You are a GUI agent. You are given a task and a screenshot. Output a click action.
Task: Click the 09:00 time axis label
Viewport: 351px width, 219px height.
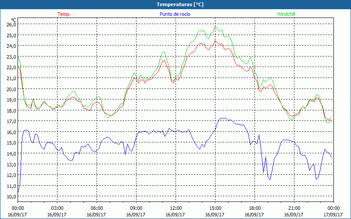pos(136,208)
